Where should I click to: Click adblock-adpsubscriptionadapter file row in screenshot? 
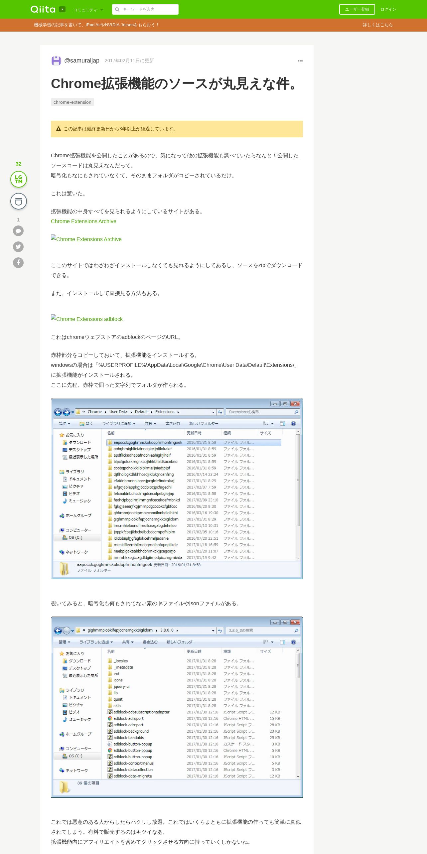[x=194, y=712]
